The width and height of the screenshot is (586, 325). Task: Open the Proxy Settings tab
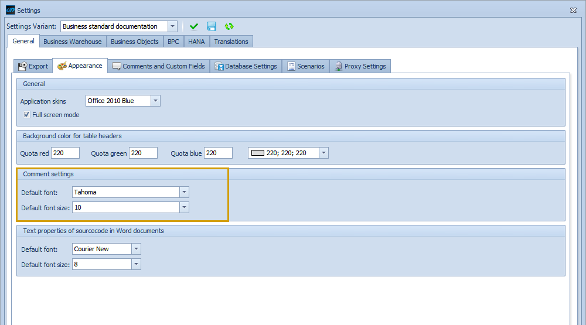point(360,66)
